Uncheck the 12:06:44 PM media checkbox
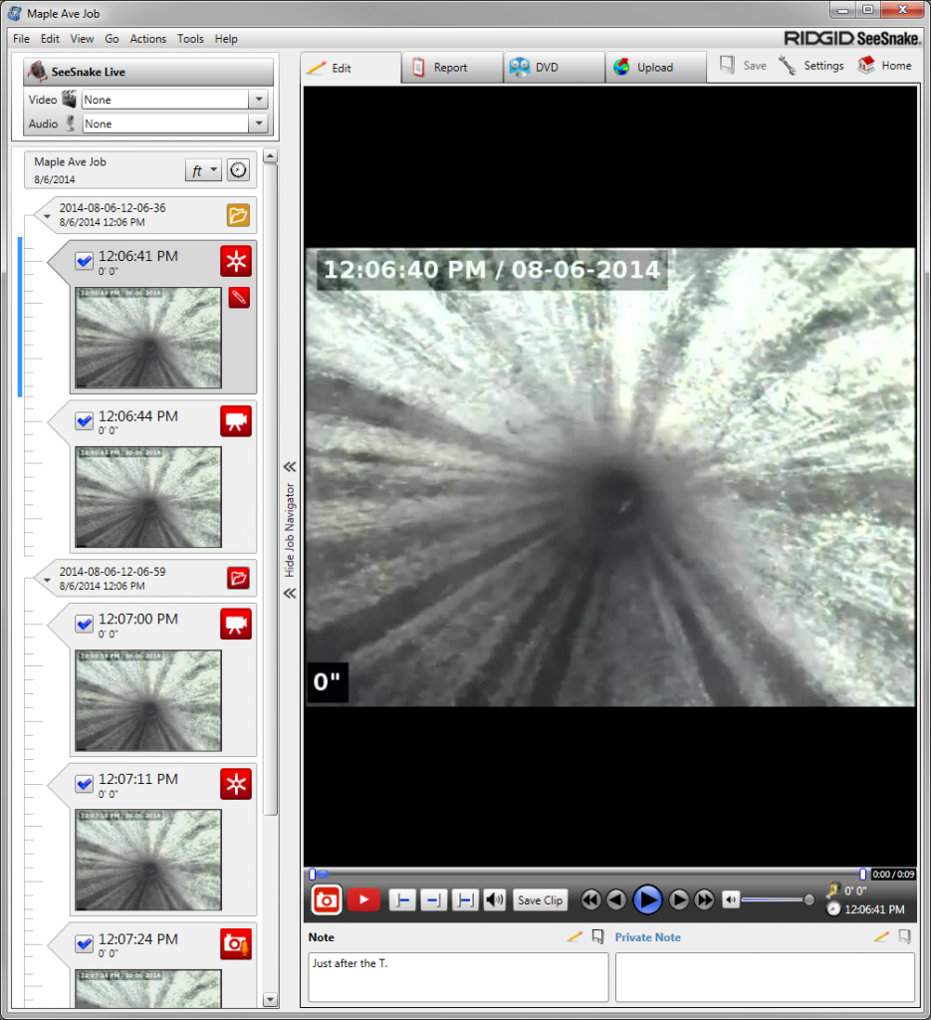 point(84,421)
